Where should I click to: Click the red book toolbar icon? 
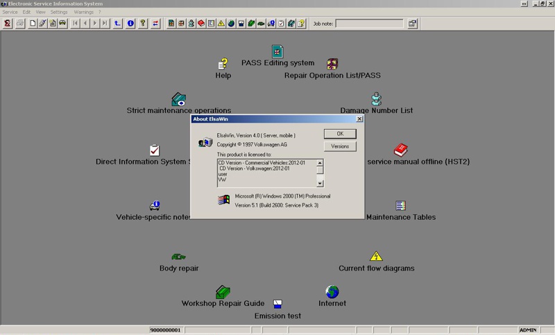coord(201,24)
